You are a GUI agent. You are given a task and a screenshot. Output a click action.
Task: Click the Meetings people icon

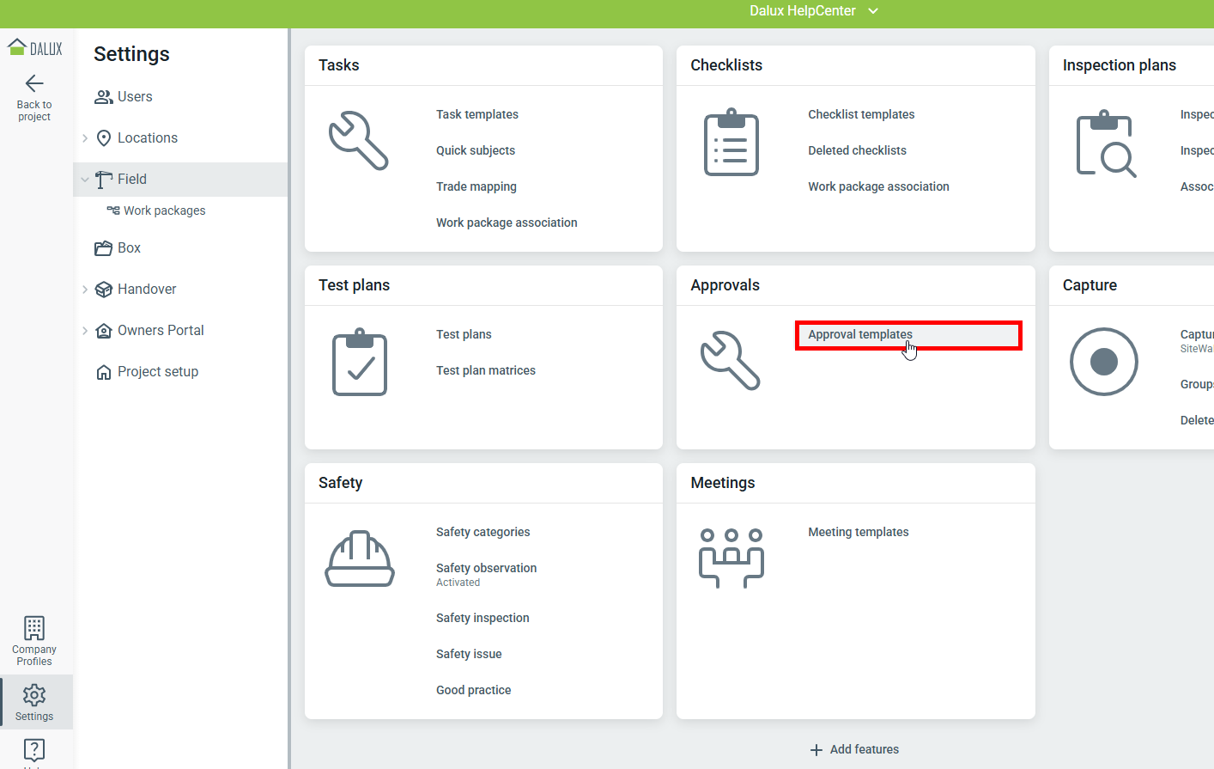pyautogui.click(x=731, y=558)
